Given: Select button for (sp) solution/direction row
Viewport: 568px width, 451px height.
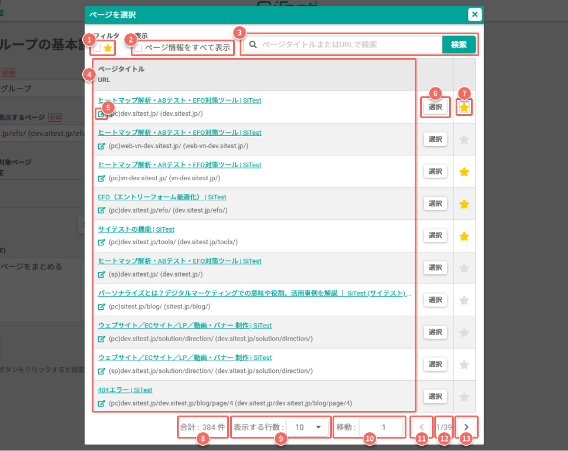Looking at the screenshot, I should 435,364.
